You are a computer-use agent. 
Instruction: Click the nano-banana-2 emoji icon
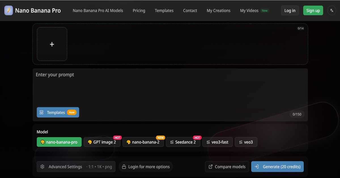[x=129, y=142]
